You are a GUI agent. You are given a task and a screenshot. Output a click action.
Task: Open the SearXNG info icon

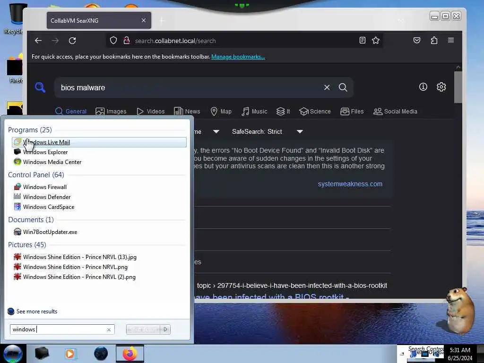(x=423, y=87)
